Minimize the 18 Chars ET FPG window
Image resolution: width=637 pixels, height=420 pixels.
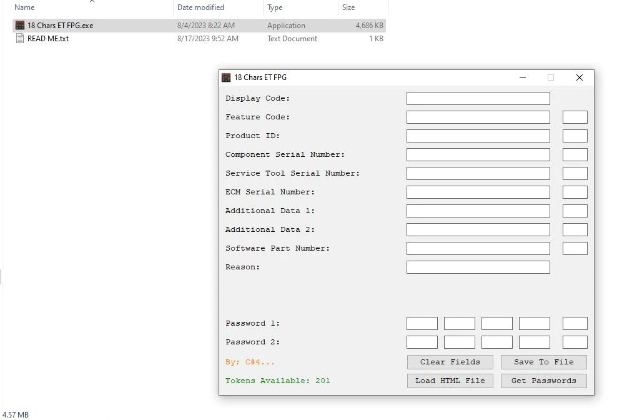tap(522, 77)
